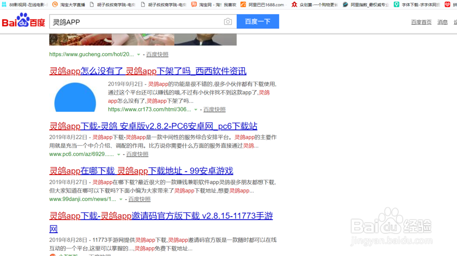Click the 百度一下 search button
The image size is (457, 256).
(x=258, y=21)
